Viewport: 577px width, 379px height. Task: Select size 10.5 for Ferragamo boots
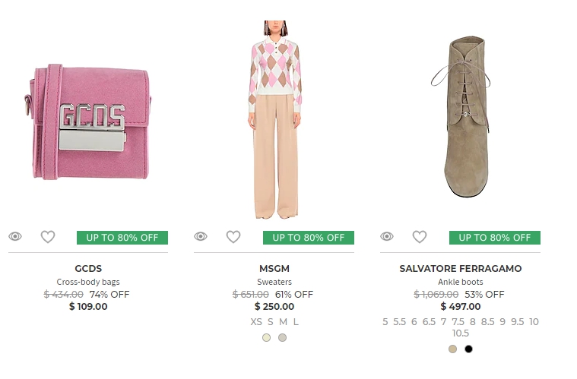point(461,333)
